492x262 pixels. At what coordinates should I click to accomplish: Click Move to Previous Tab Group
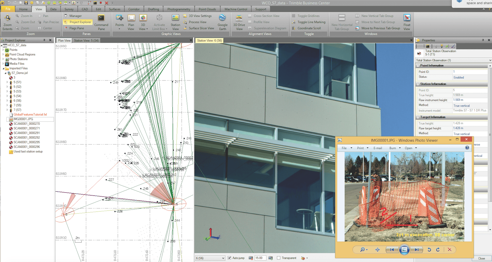point(378,28)
